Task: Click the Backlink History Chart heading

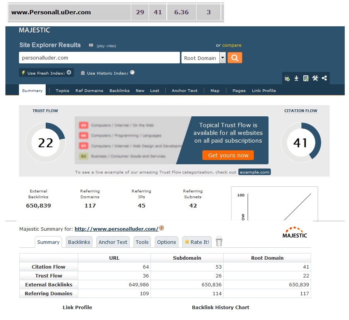Action: pos(221,307)
